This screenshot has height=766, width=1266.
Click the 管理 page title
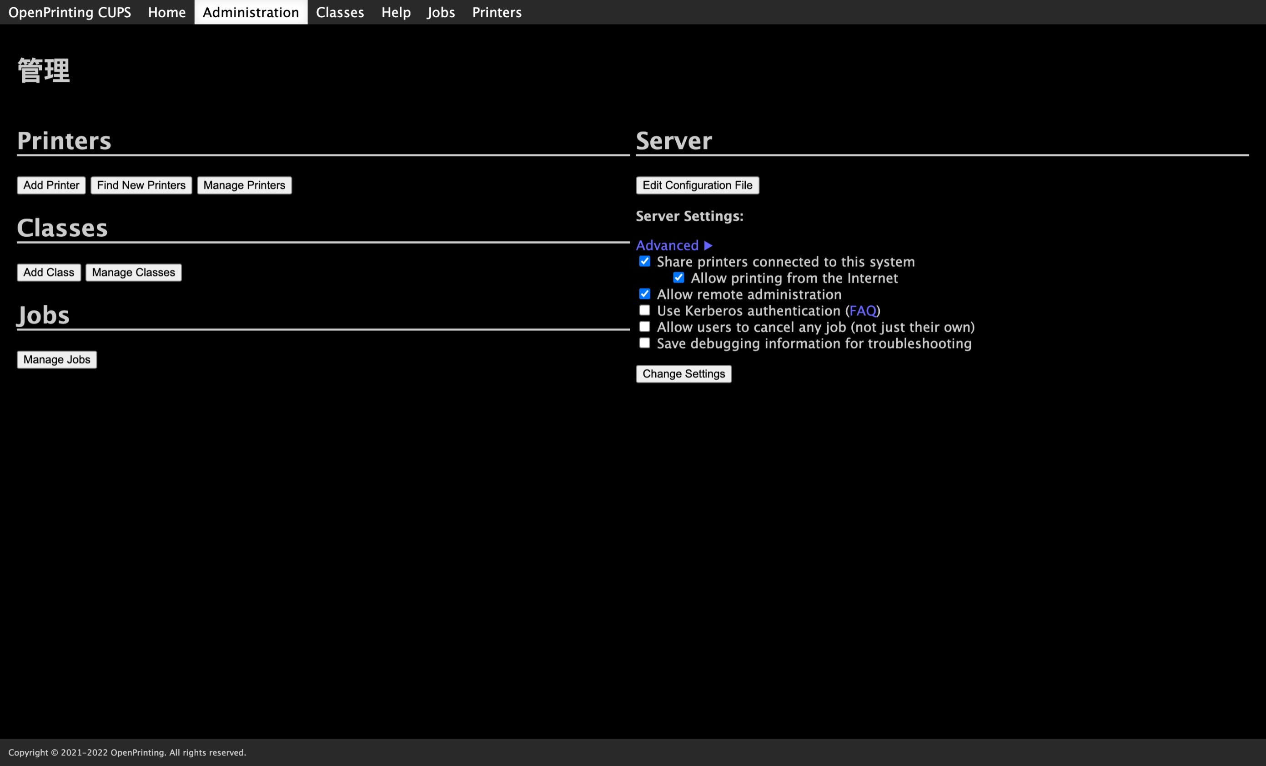click(x=44, y=70)
